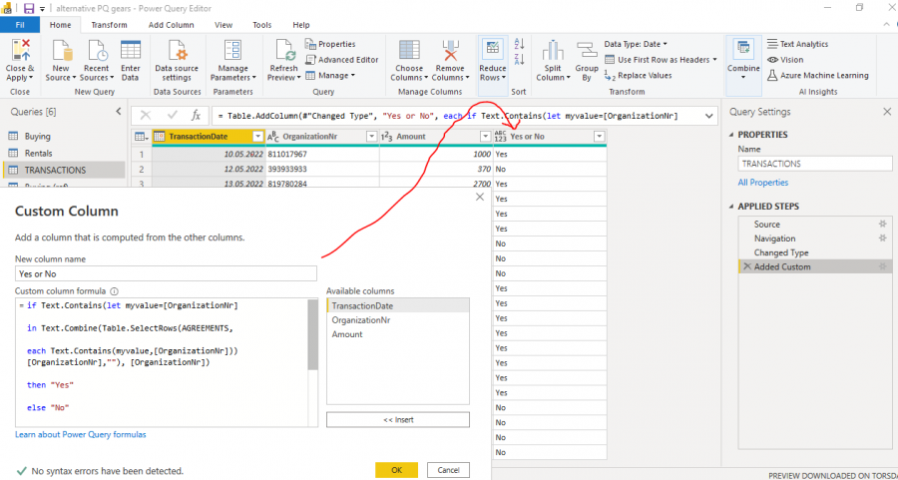The width and height of the screenshot is (898, 480).
Task: Select the Buying query
Action: (x=38, y=137)
